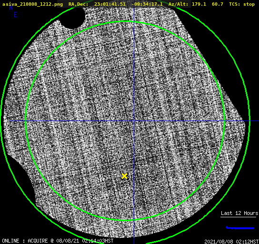This screenshot has width=259, height=244.
Task: Click the RA,Dec label in header
Action: point(78,4)
